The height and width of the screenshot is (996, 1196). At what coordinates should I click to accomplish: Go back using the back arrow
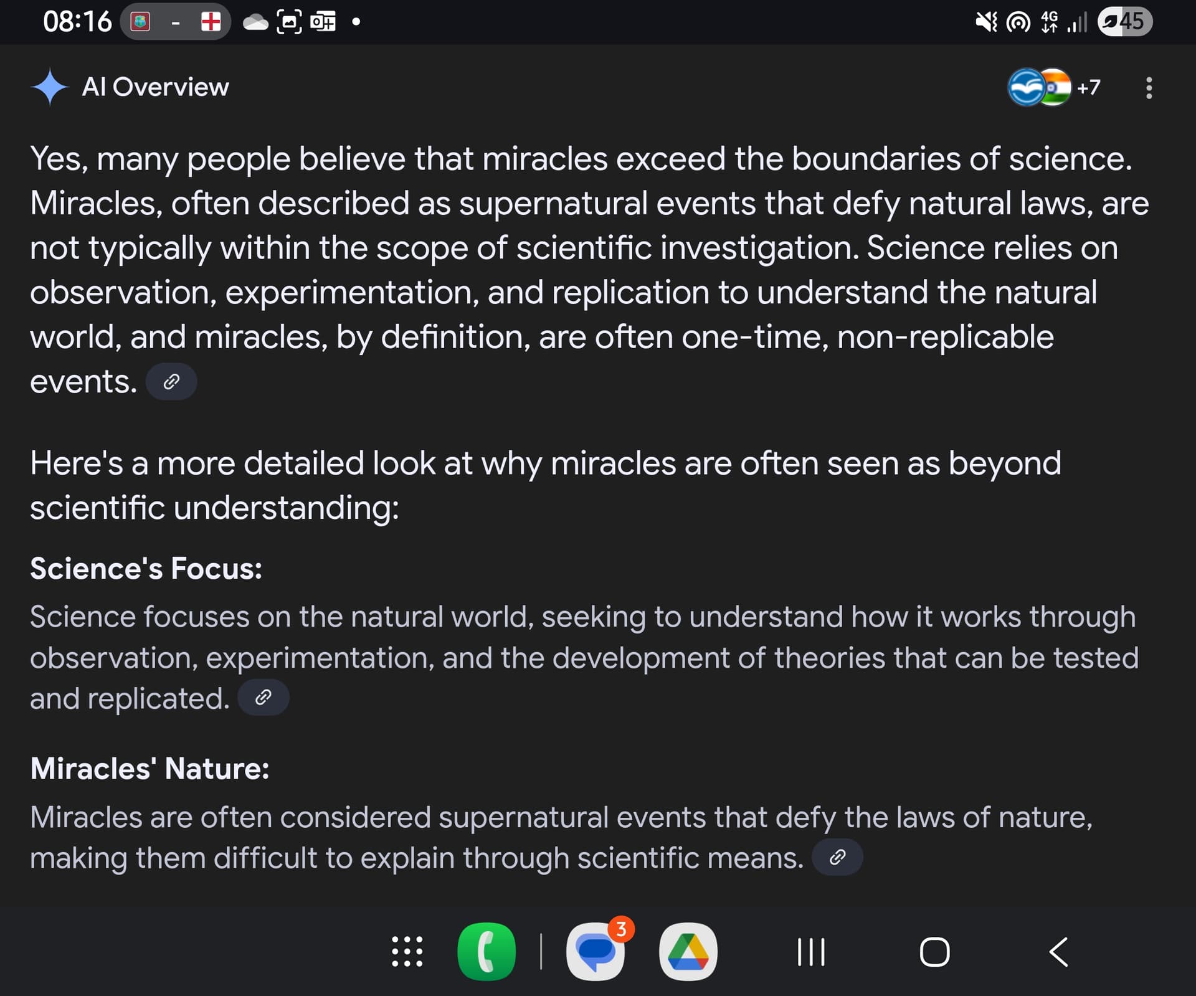coord(1058,952)
